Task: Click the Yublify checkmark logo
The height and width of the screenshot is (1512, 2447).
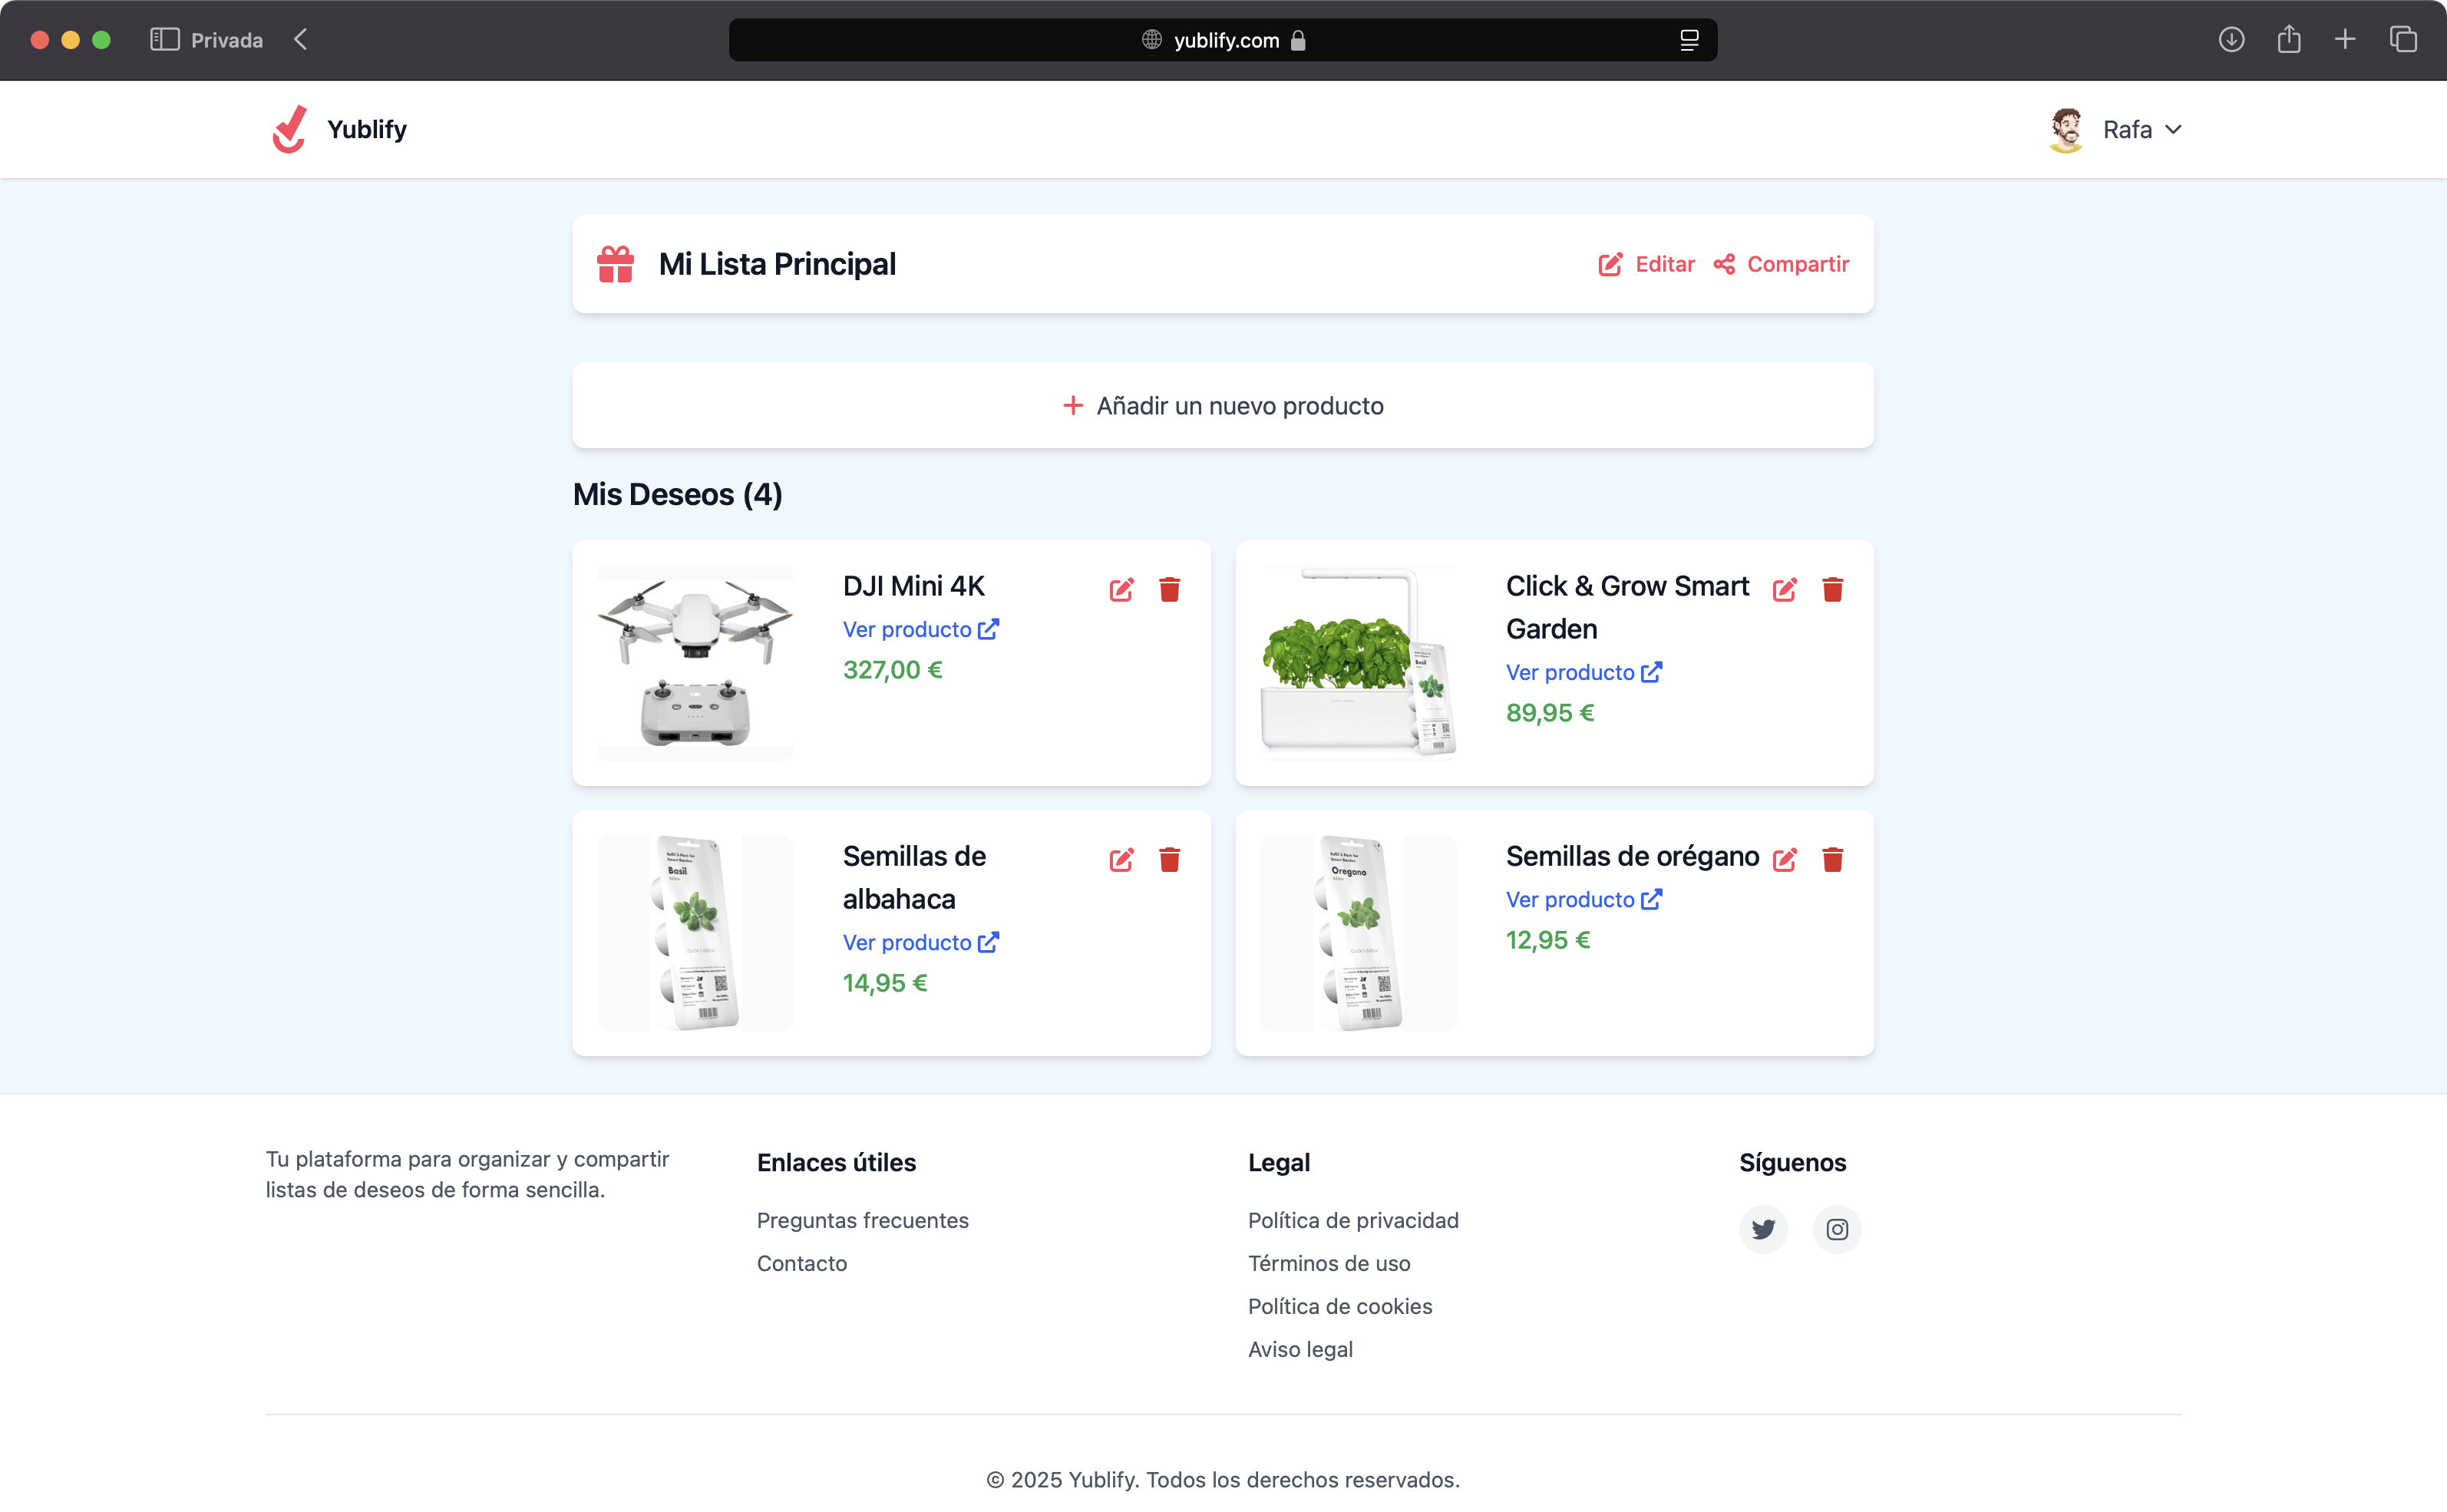Action: pos(289,128)
